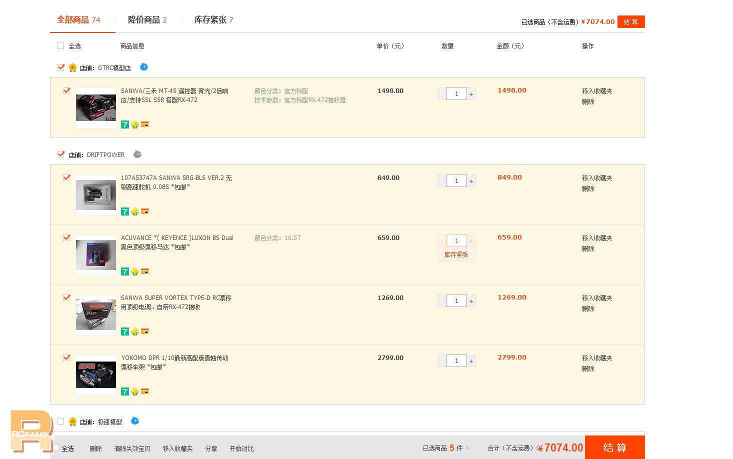This screenshot has height=459, width=733.
Task: Open the SANWA MT-4S product thumbnail
Action: pos(96,107)
